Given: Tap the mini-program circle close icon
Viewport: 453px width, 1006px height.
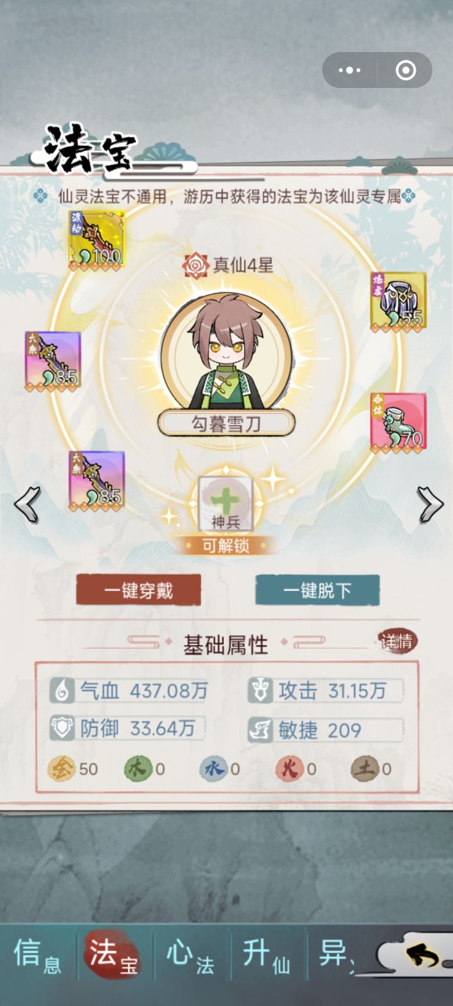Looking at the screenshot, I should (406, 70).
